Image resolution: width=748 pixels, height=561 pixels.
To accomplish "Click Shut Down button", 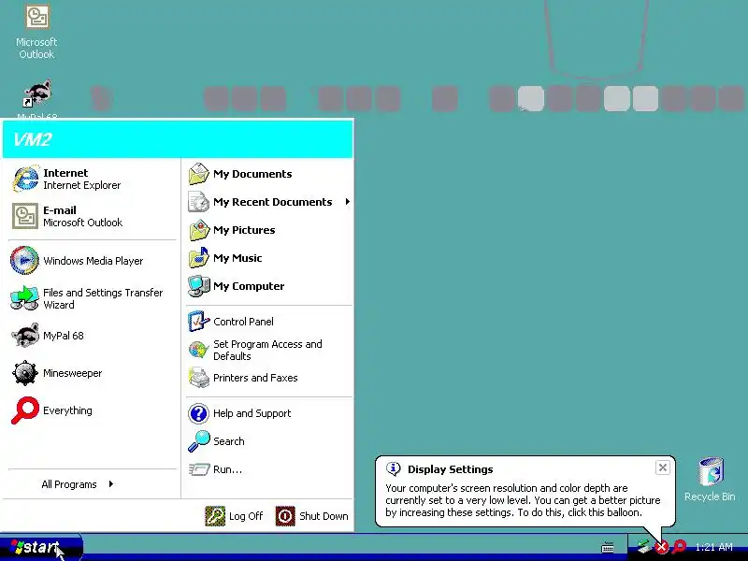I will click(311, 516).
